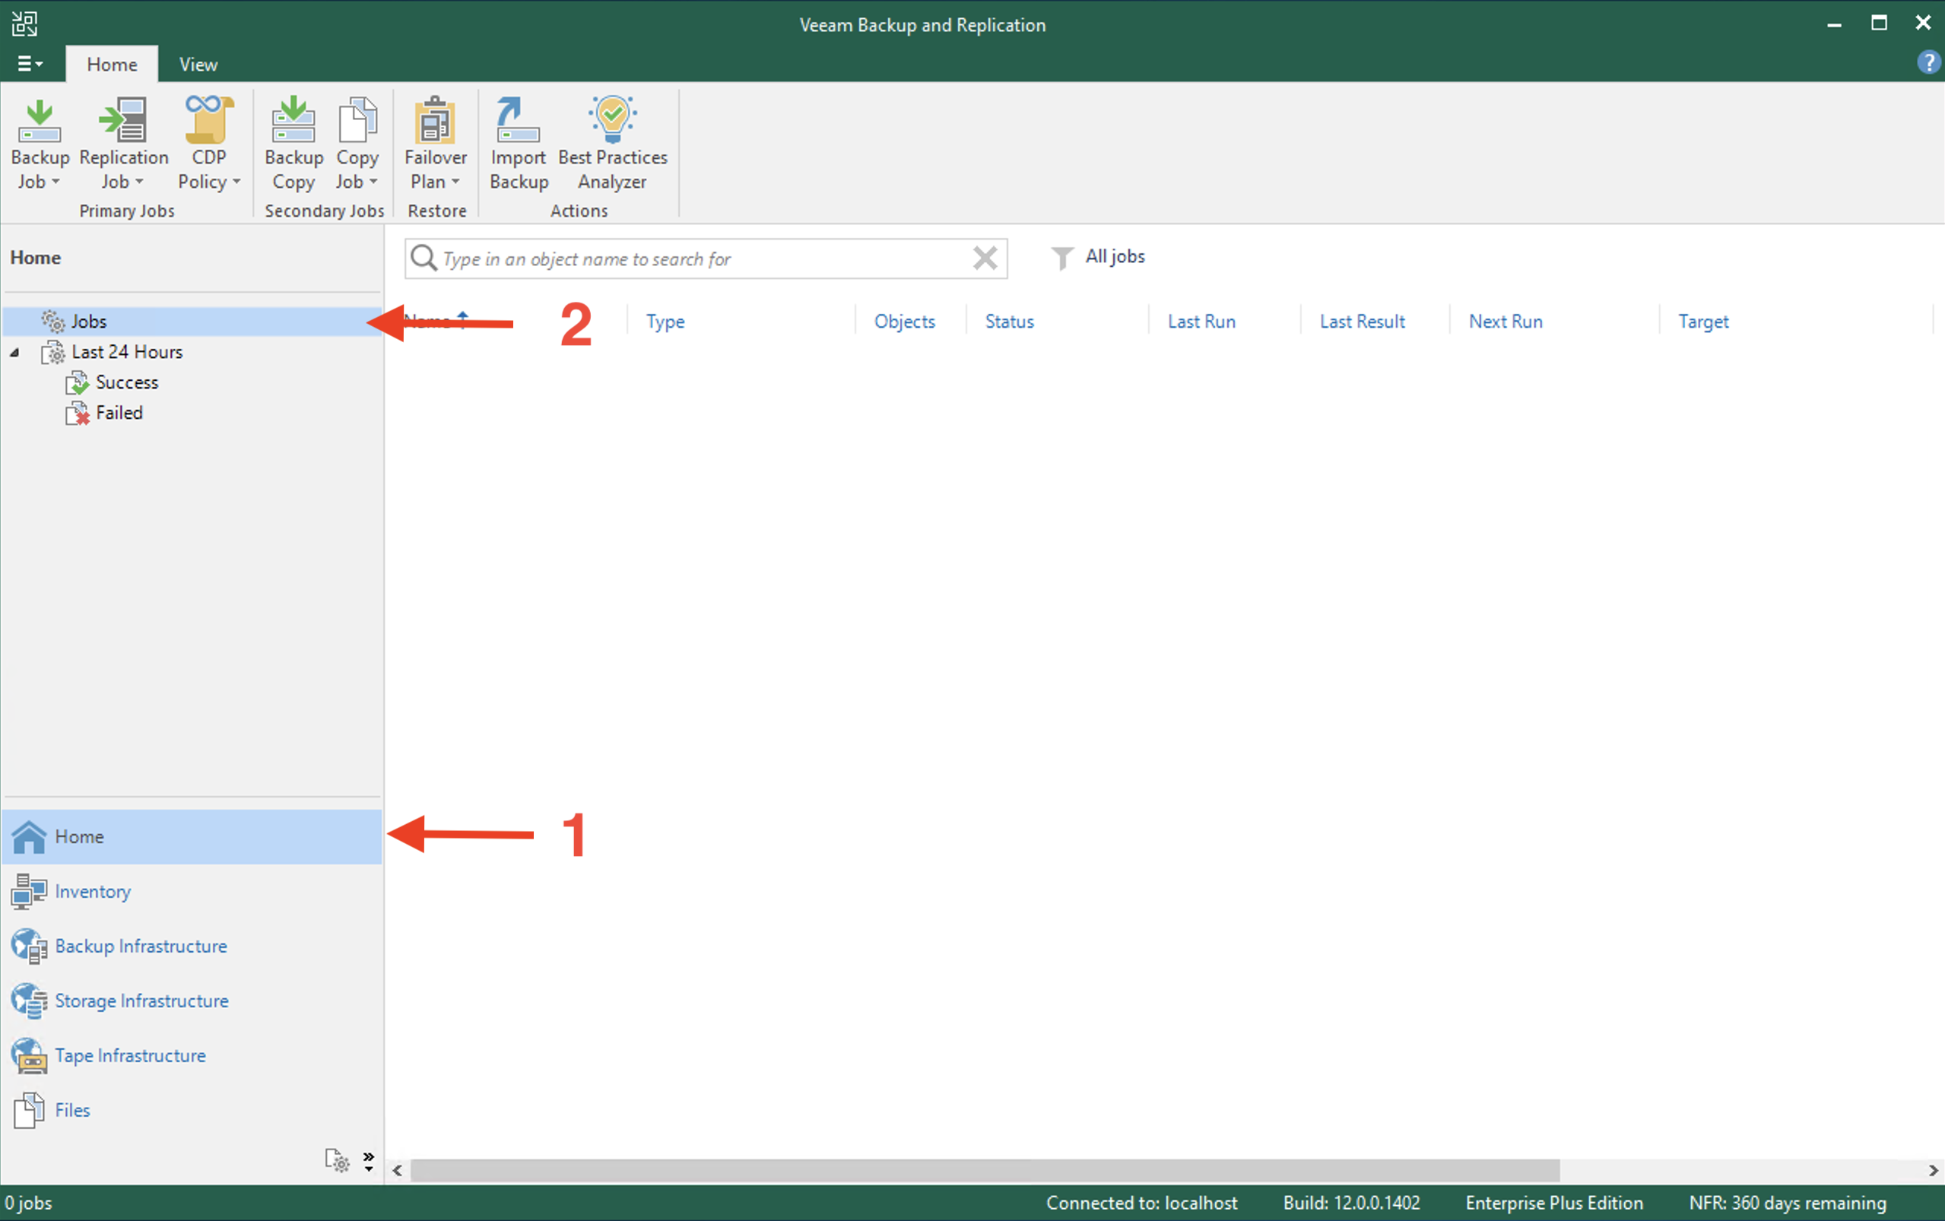This screenshot has height=1221, width=1945.
Task: Click the scrollbar right arrow
Action: click(x=1933, y=1170)
